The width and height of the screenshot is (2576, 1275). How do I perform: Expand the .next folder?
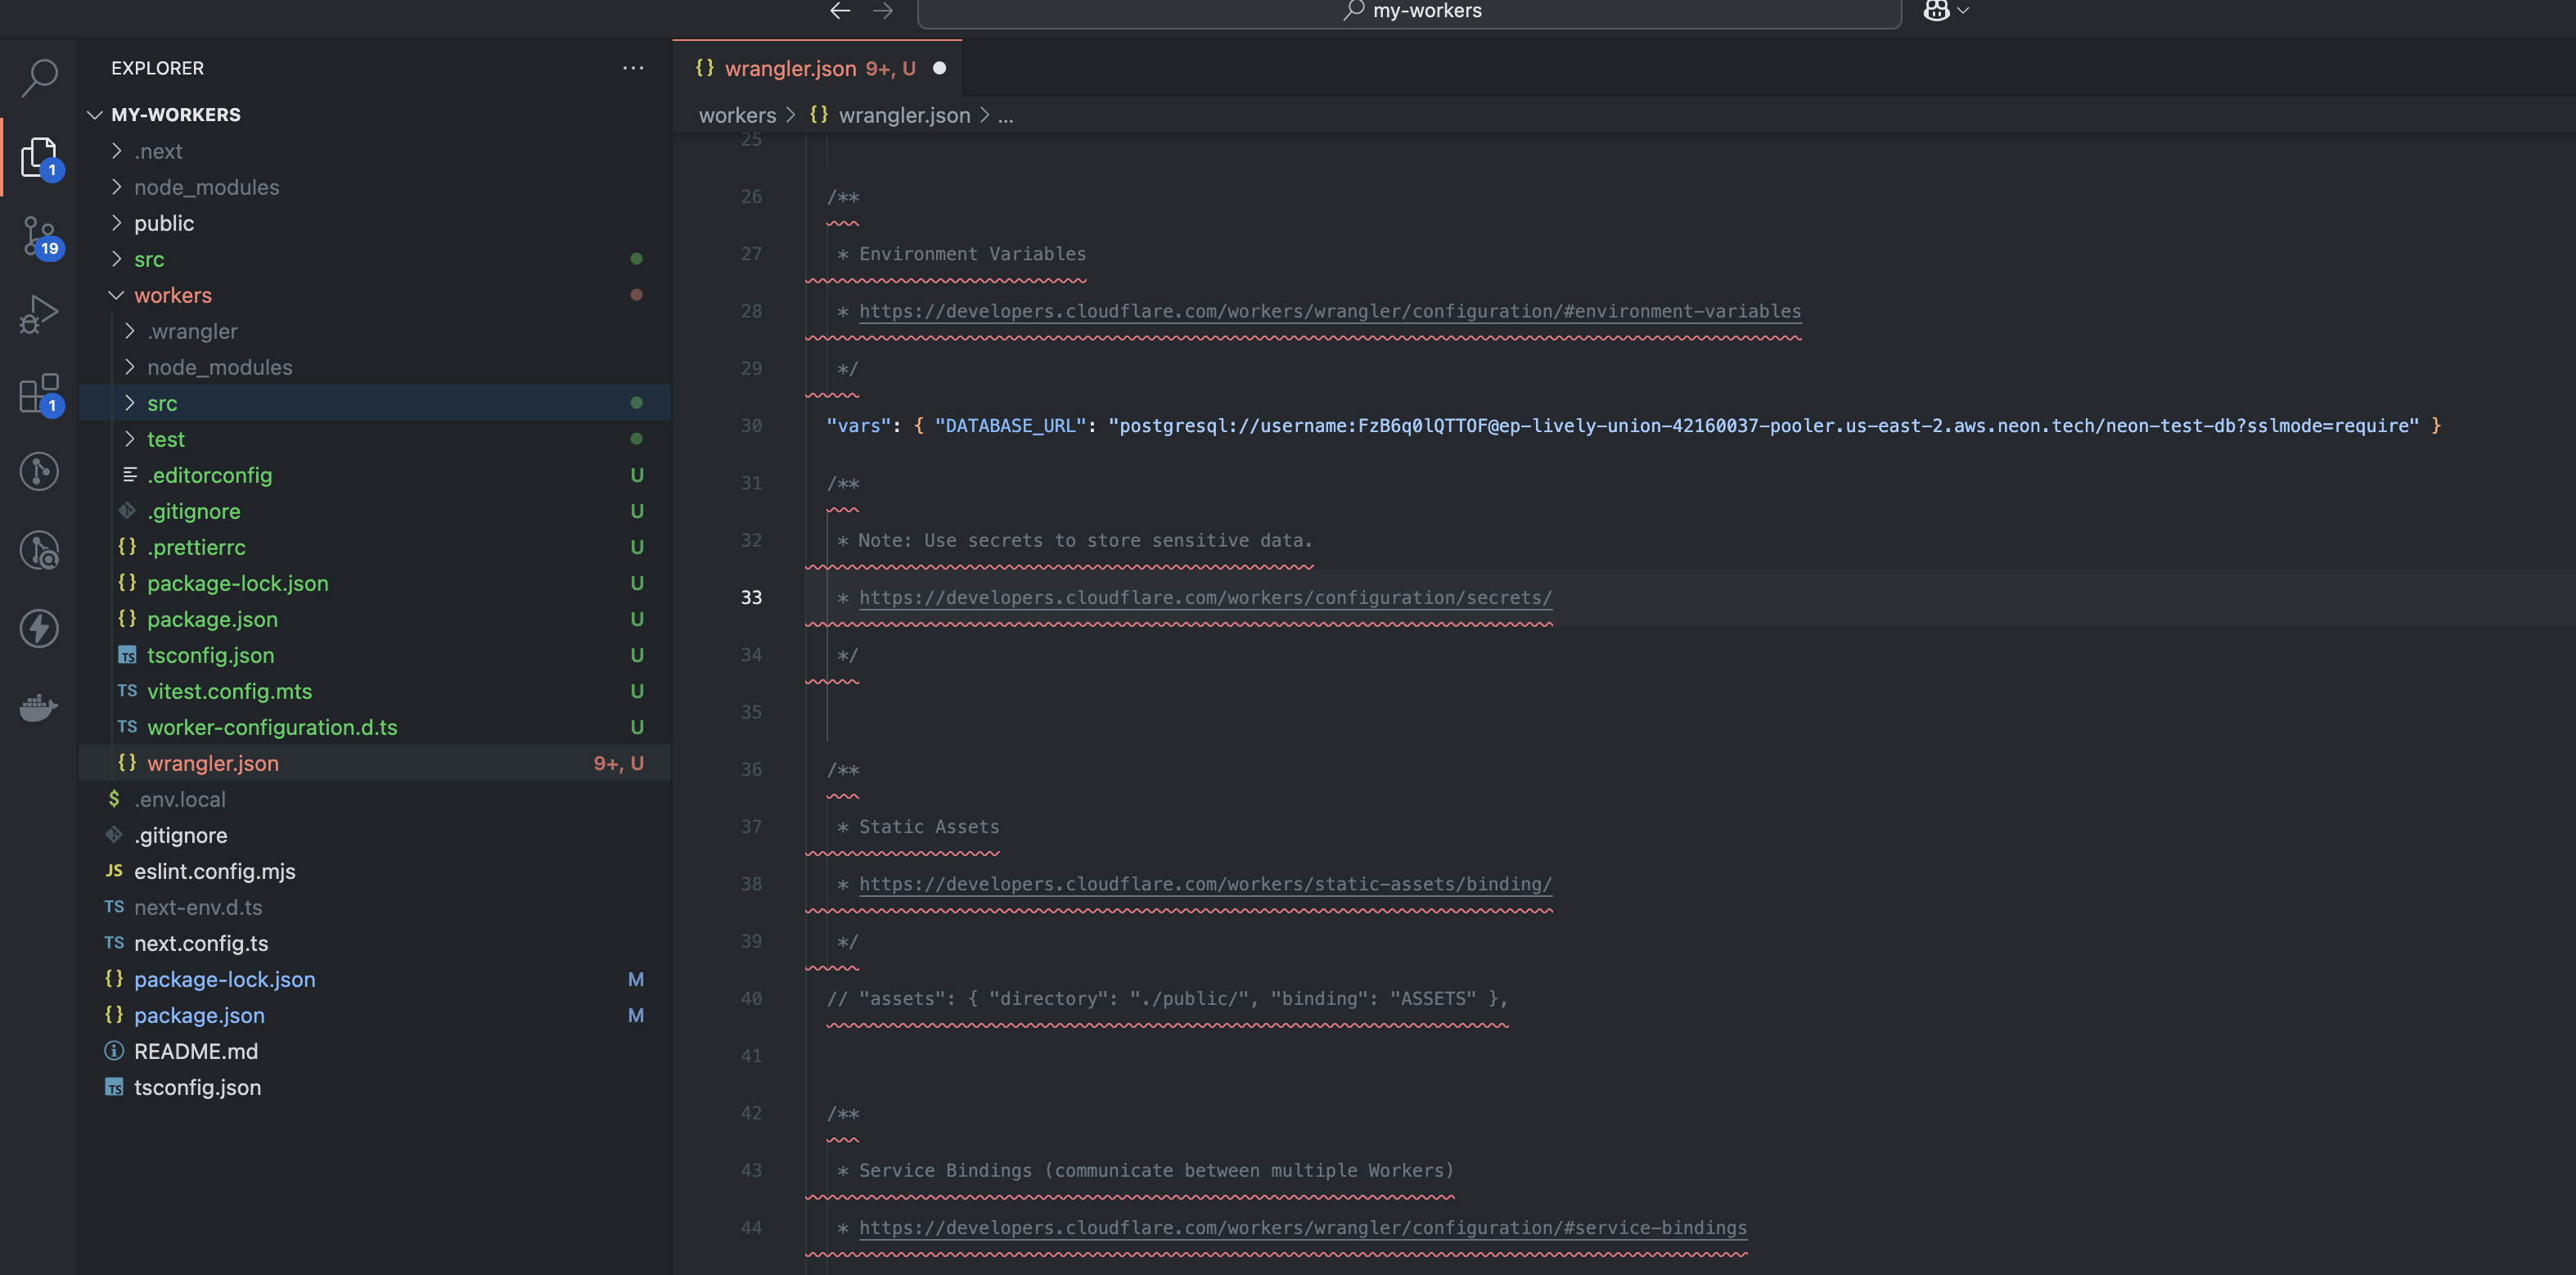tap(375, 151)
